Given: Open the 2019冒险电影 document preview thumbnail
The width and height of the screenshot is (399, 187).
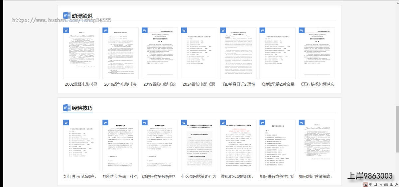Looking at the screenshot, I should (x=160, y=53).
